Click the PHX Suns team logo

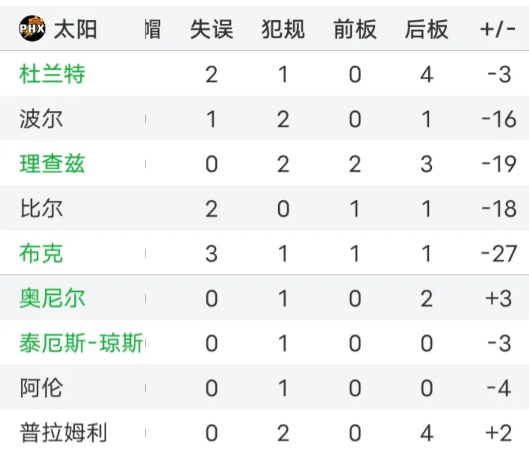(32, 28)
